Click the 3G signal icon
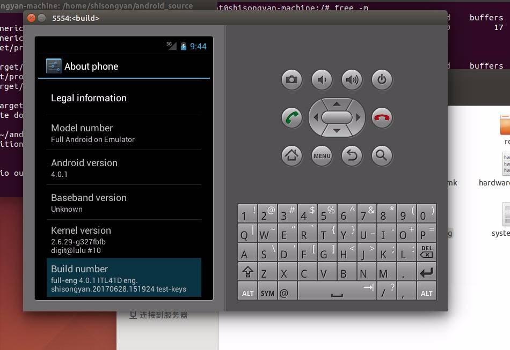The height and width of the screenshot is (350, 510). [x=171, y=46]
